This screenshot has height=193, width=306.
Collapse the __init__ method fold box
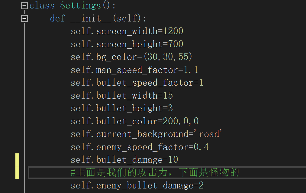click(x=24, y=18)
